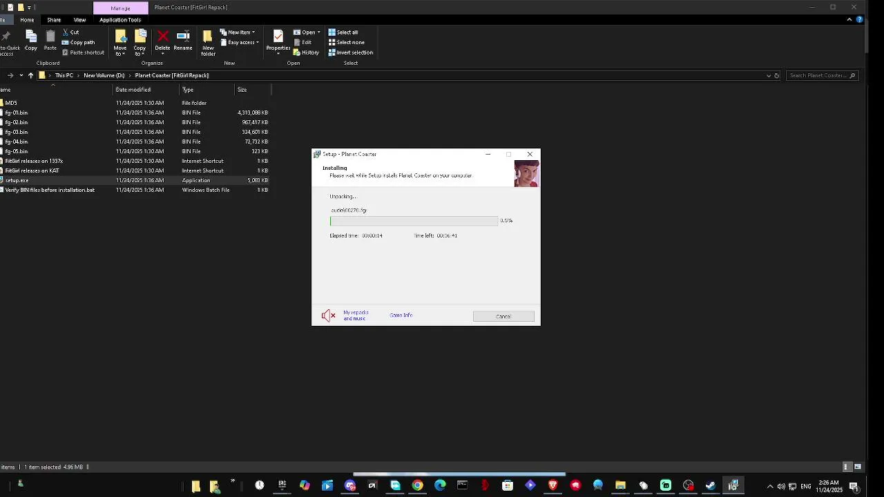Click New Volume (D:) in the breadcrumb
The image size is (884, 497).
click(x=104, y=75)
